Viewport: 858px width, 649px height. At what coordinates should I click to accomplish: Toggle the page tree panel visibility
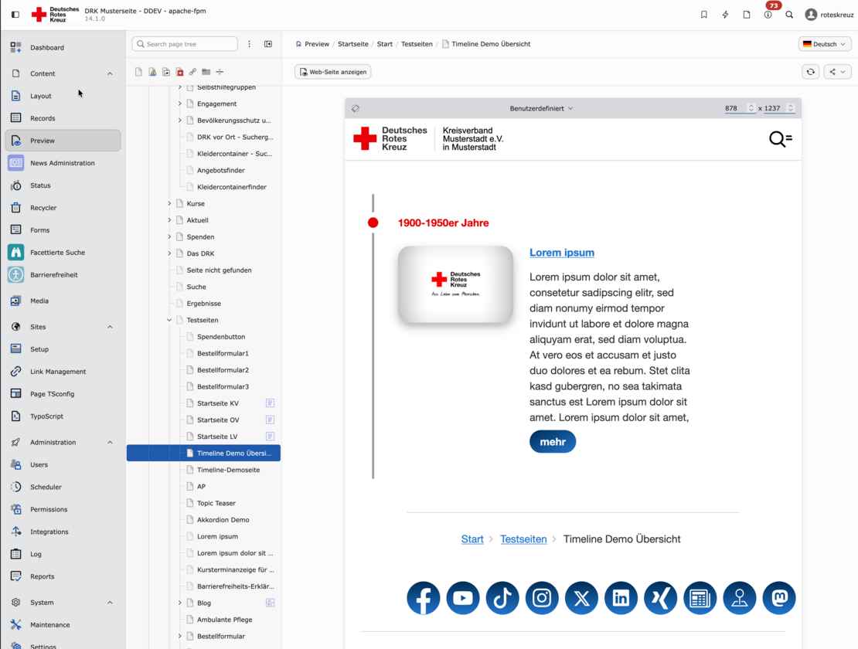268,44
